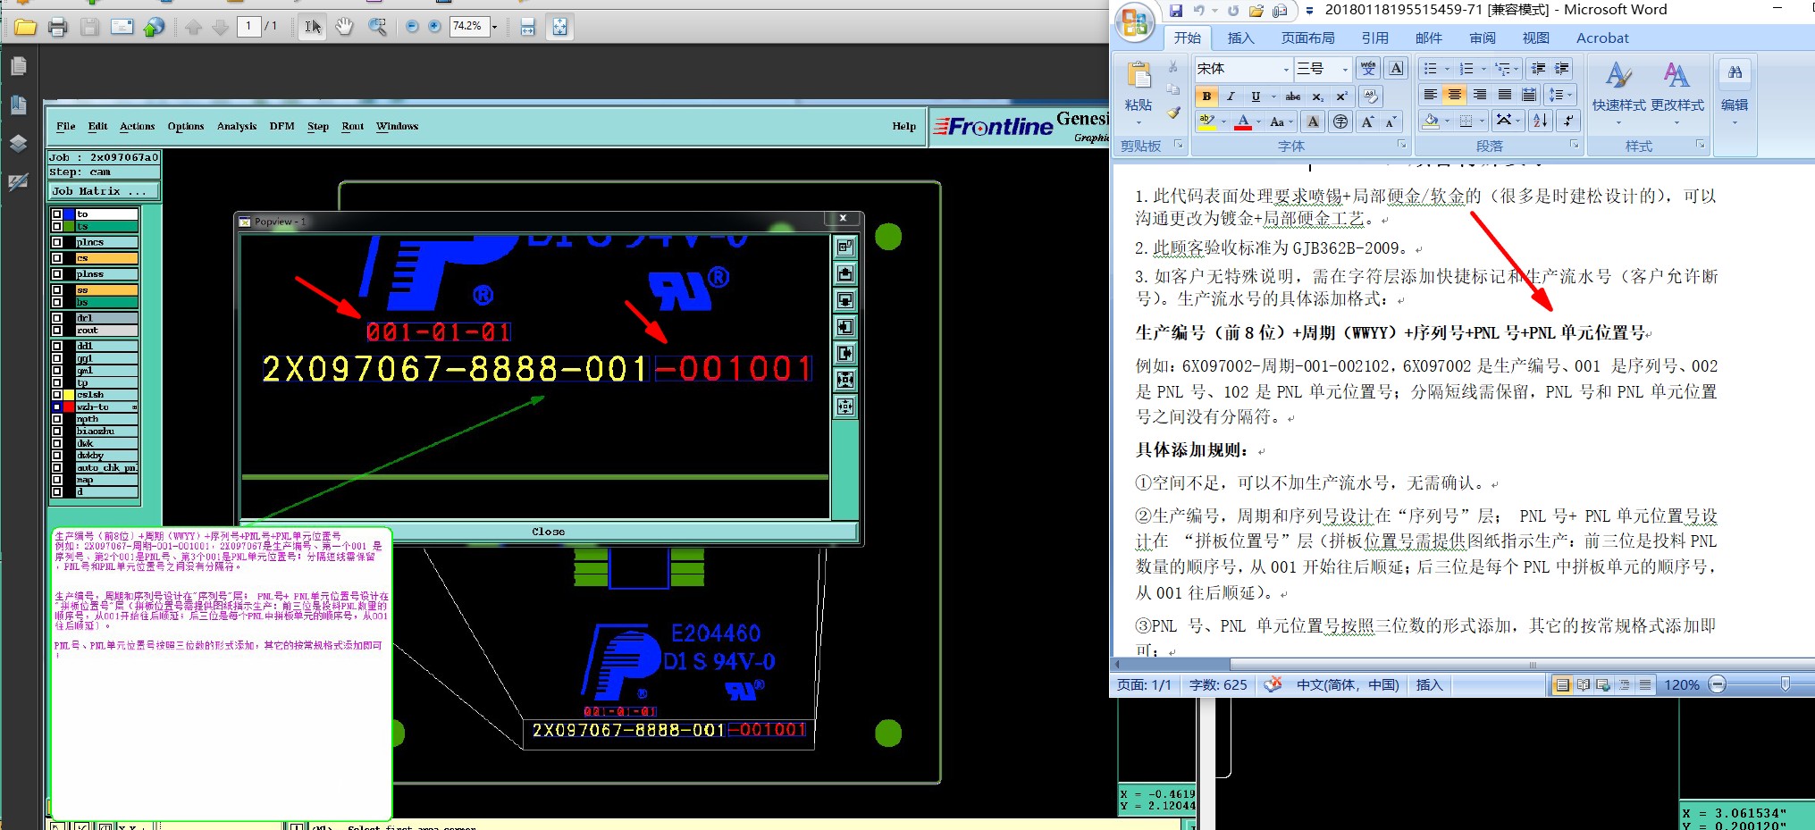The height and width of the screenshot is (830, 1815).
Task: Click the Word zoom slider handle
Action: 1785,684
